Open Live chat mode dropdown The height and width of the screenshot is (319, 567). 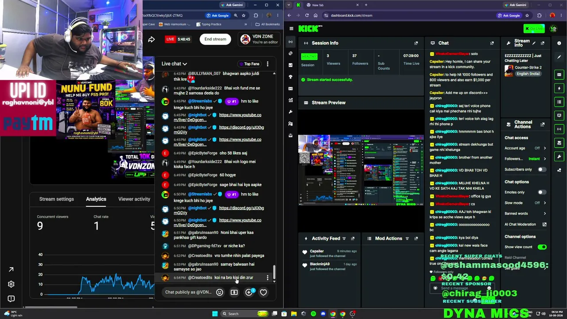coord(174,64)
